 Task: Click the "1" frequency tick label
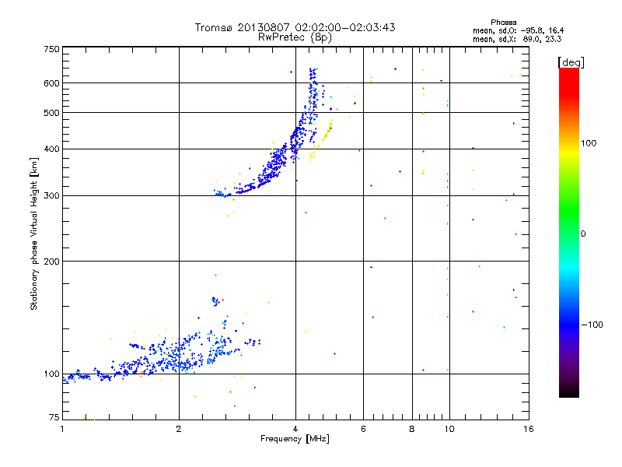[62, 429]
